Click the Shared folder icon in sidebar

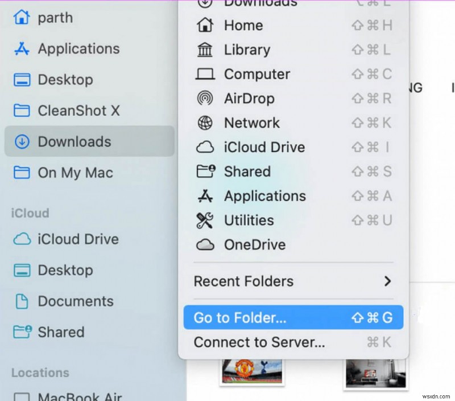coord(22,332)
